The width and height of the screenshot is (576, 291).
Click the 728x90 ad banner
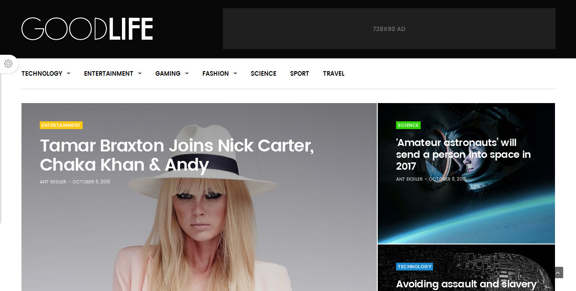(x=389, y=29)
